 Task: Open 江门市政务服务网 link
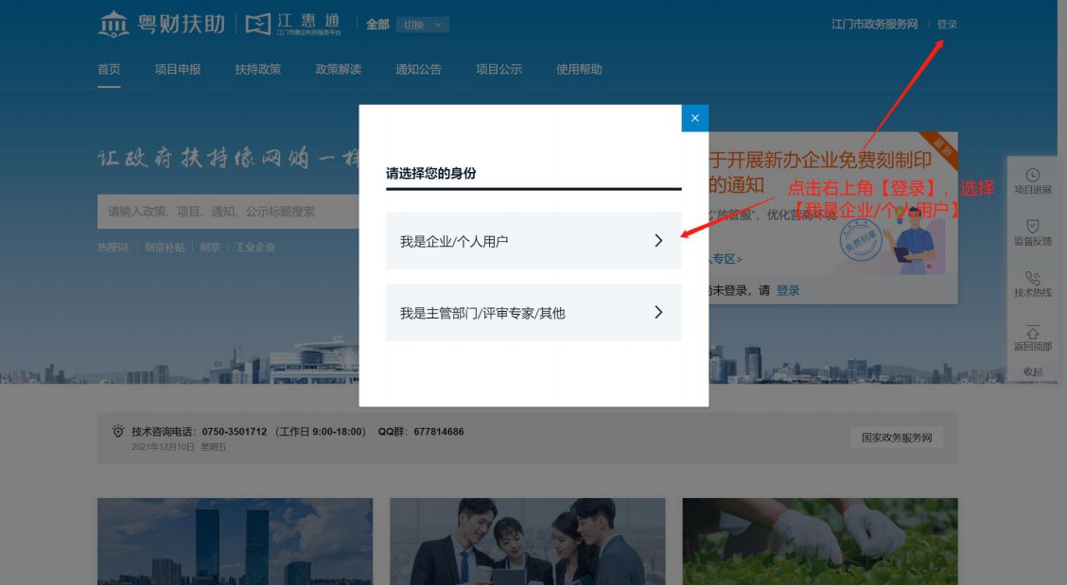(874, 25)
